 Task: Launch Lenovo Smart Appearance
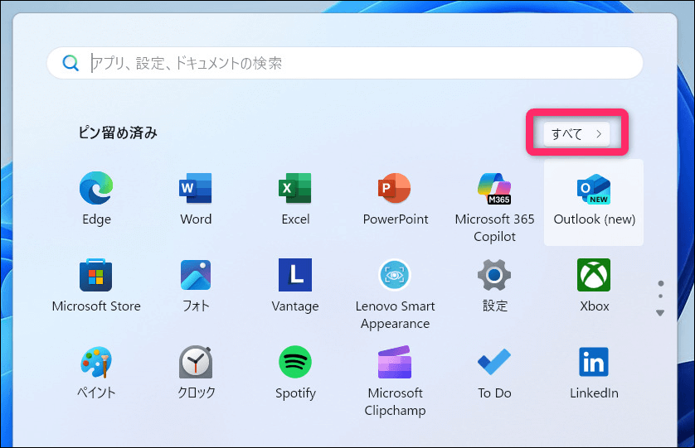pos(395,276)
